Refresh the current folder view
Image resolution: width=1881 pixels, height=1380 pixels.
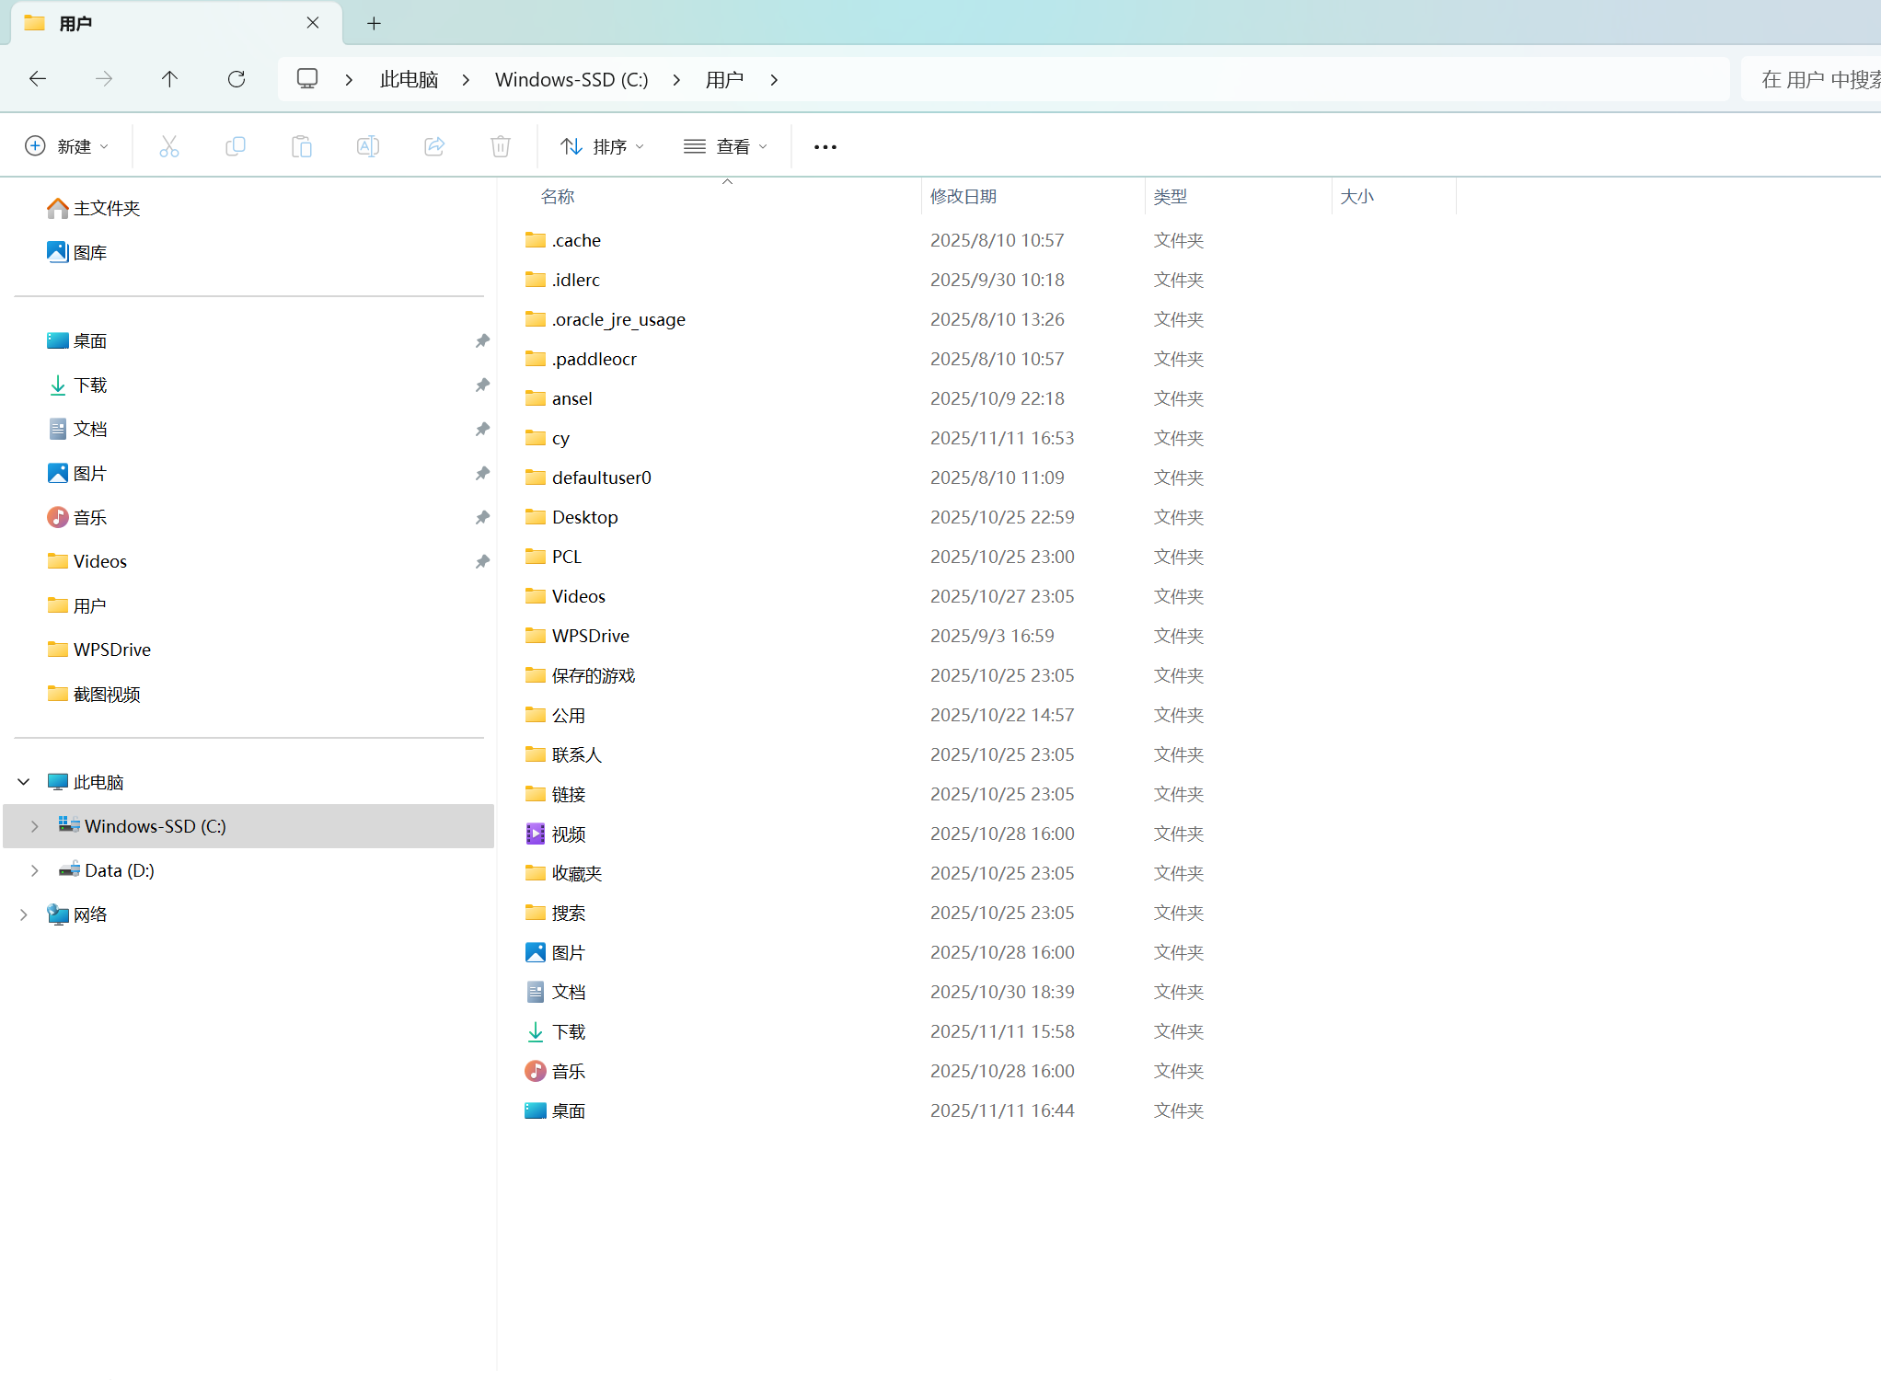(x=237, y=79)
